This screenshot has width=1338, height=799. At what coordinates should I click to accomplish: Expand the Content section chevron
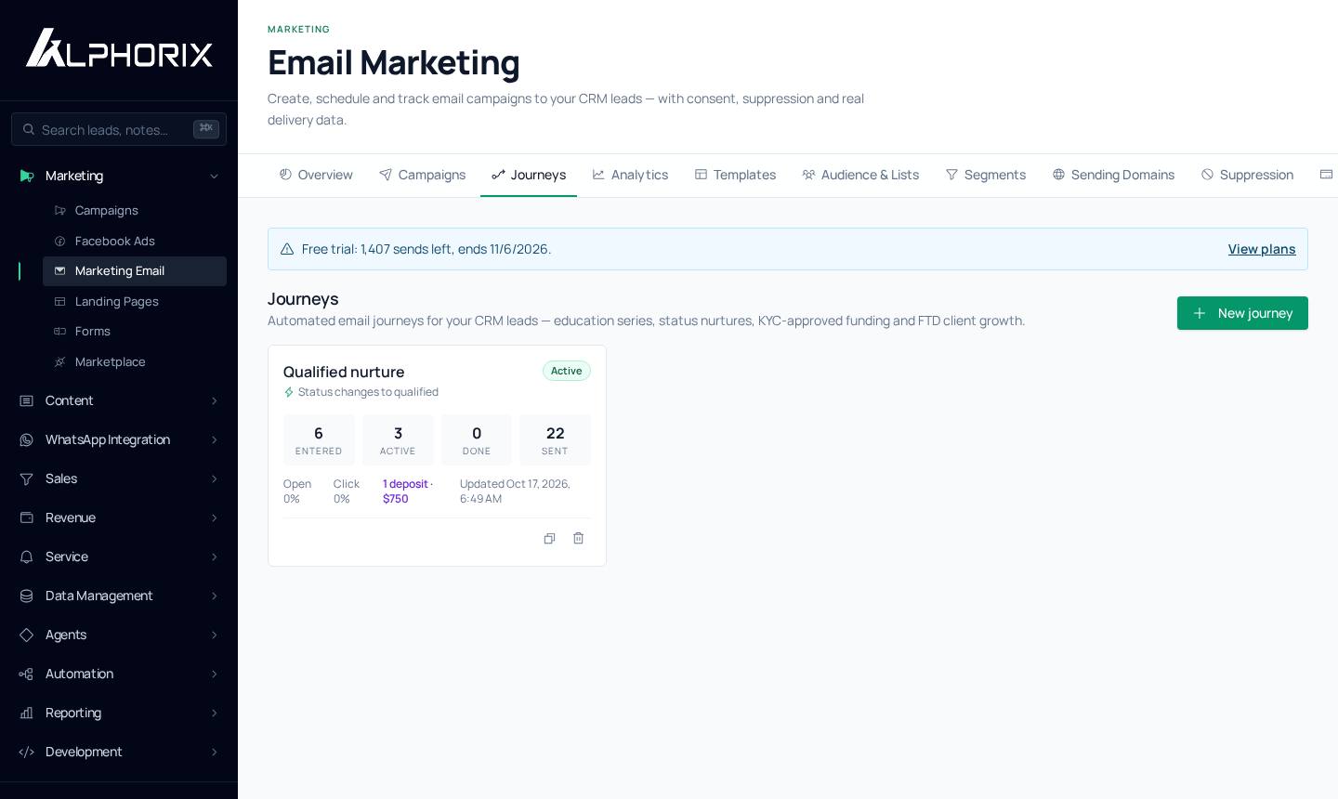214,400
